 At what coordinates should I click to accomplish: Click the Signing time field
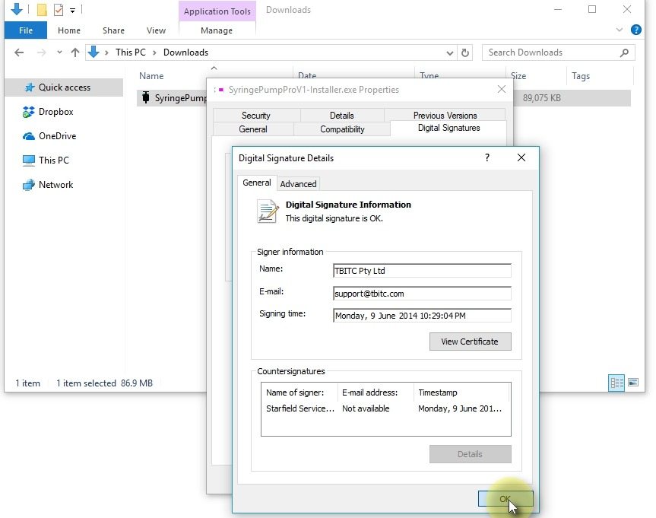point(422,316)
